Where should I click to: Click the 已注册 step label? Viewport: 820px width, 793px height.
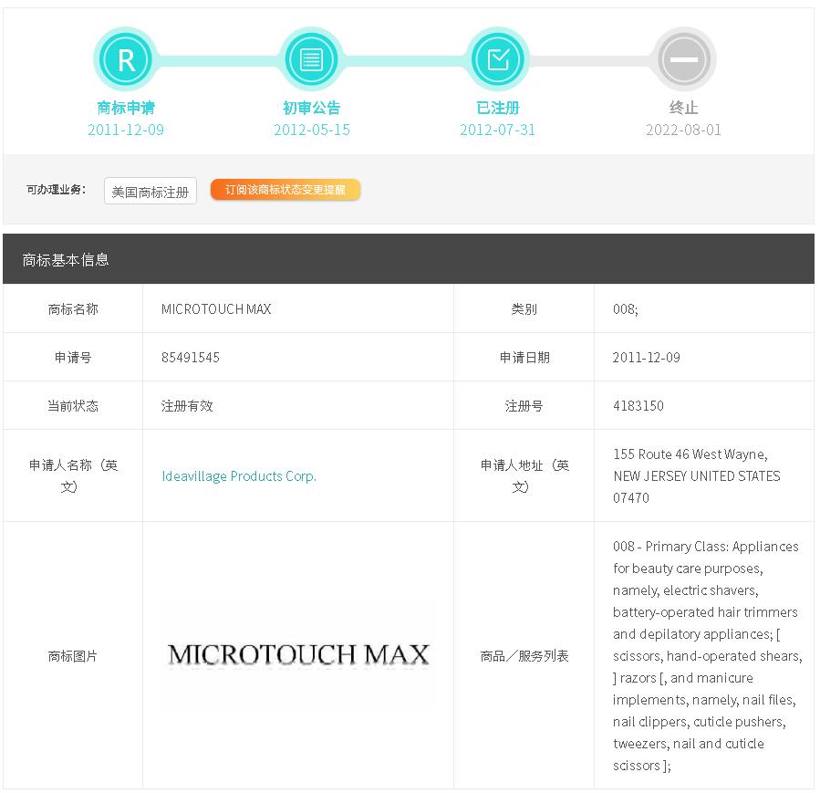point(498,108)
